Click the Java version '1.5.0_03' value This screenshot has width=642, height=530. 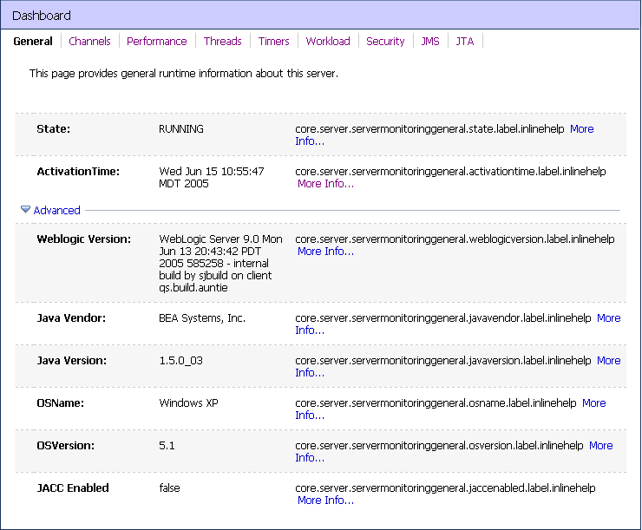click(x=181, y=361)
